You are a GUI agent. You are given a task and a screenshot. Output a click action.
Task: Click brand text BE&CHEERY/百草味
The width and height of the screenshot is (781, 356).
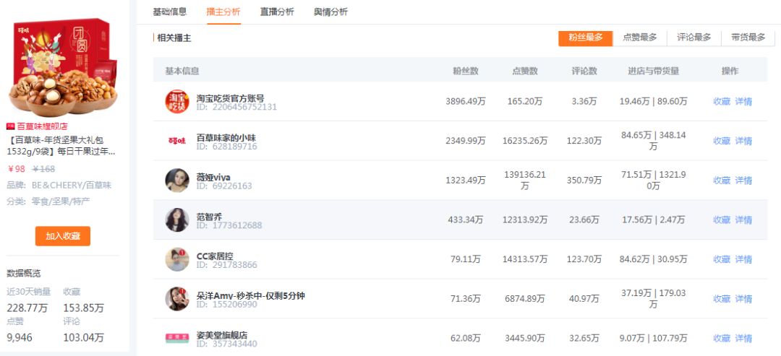[x=72, y=186]
